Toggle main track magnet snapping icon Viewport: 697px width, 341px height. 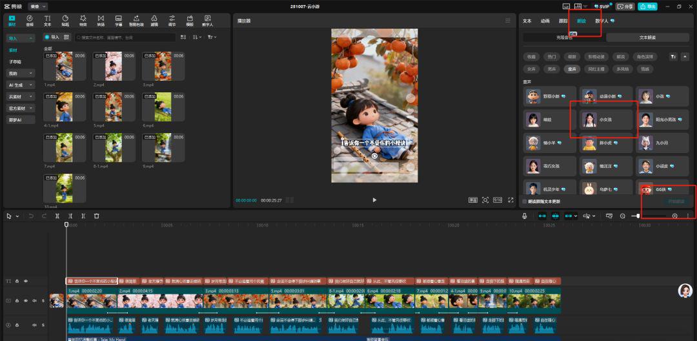[542, 216]
